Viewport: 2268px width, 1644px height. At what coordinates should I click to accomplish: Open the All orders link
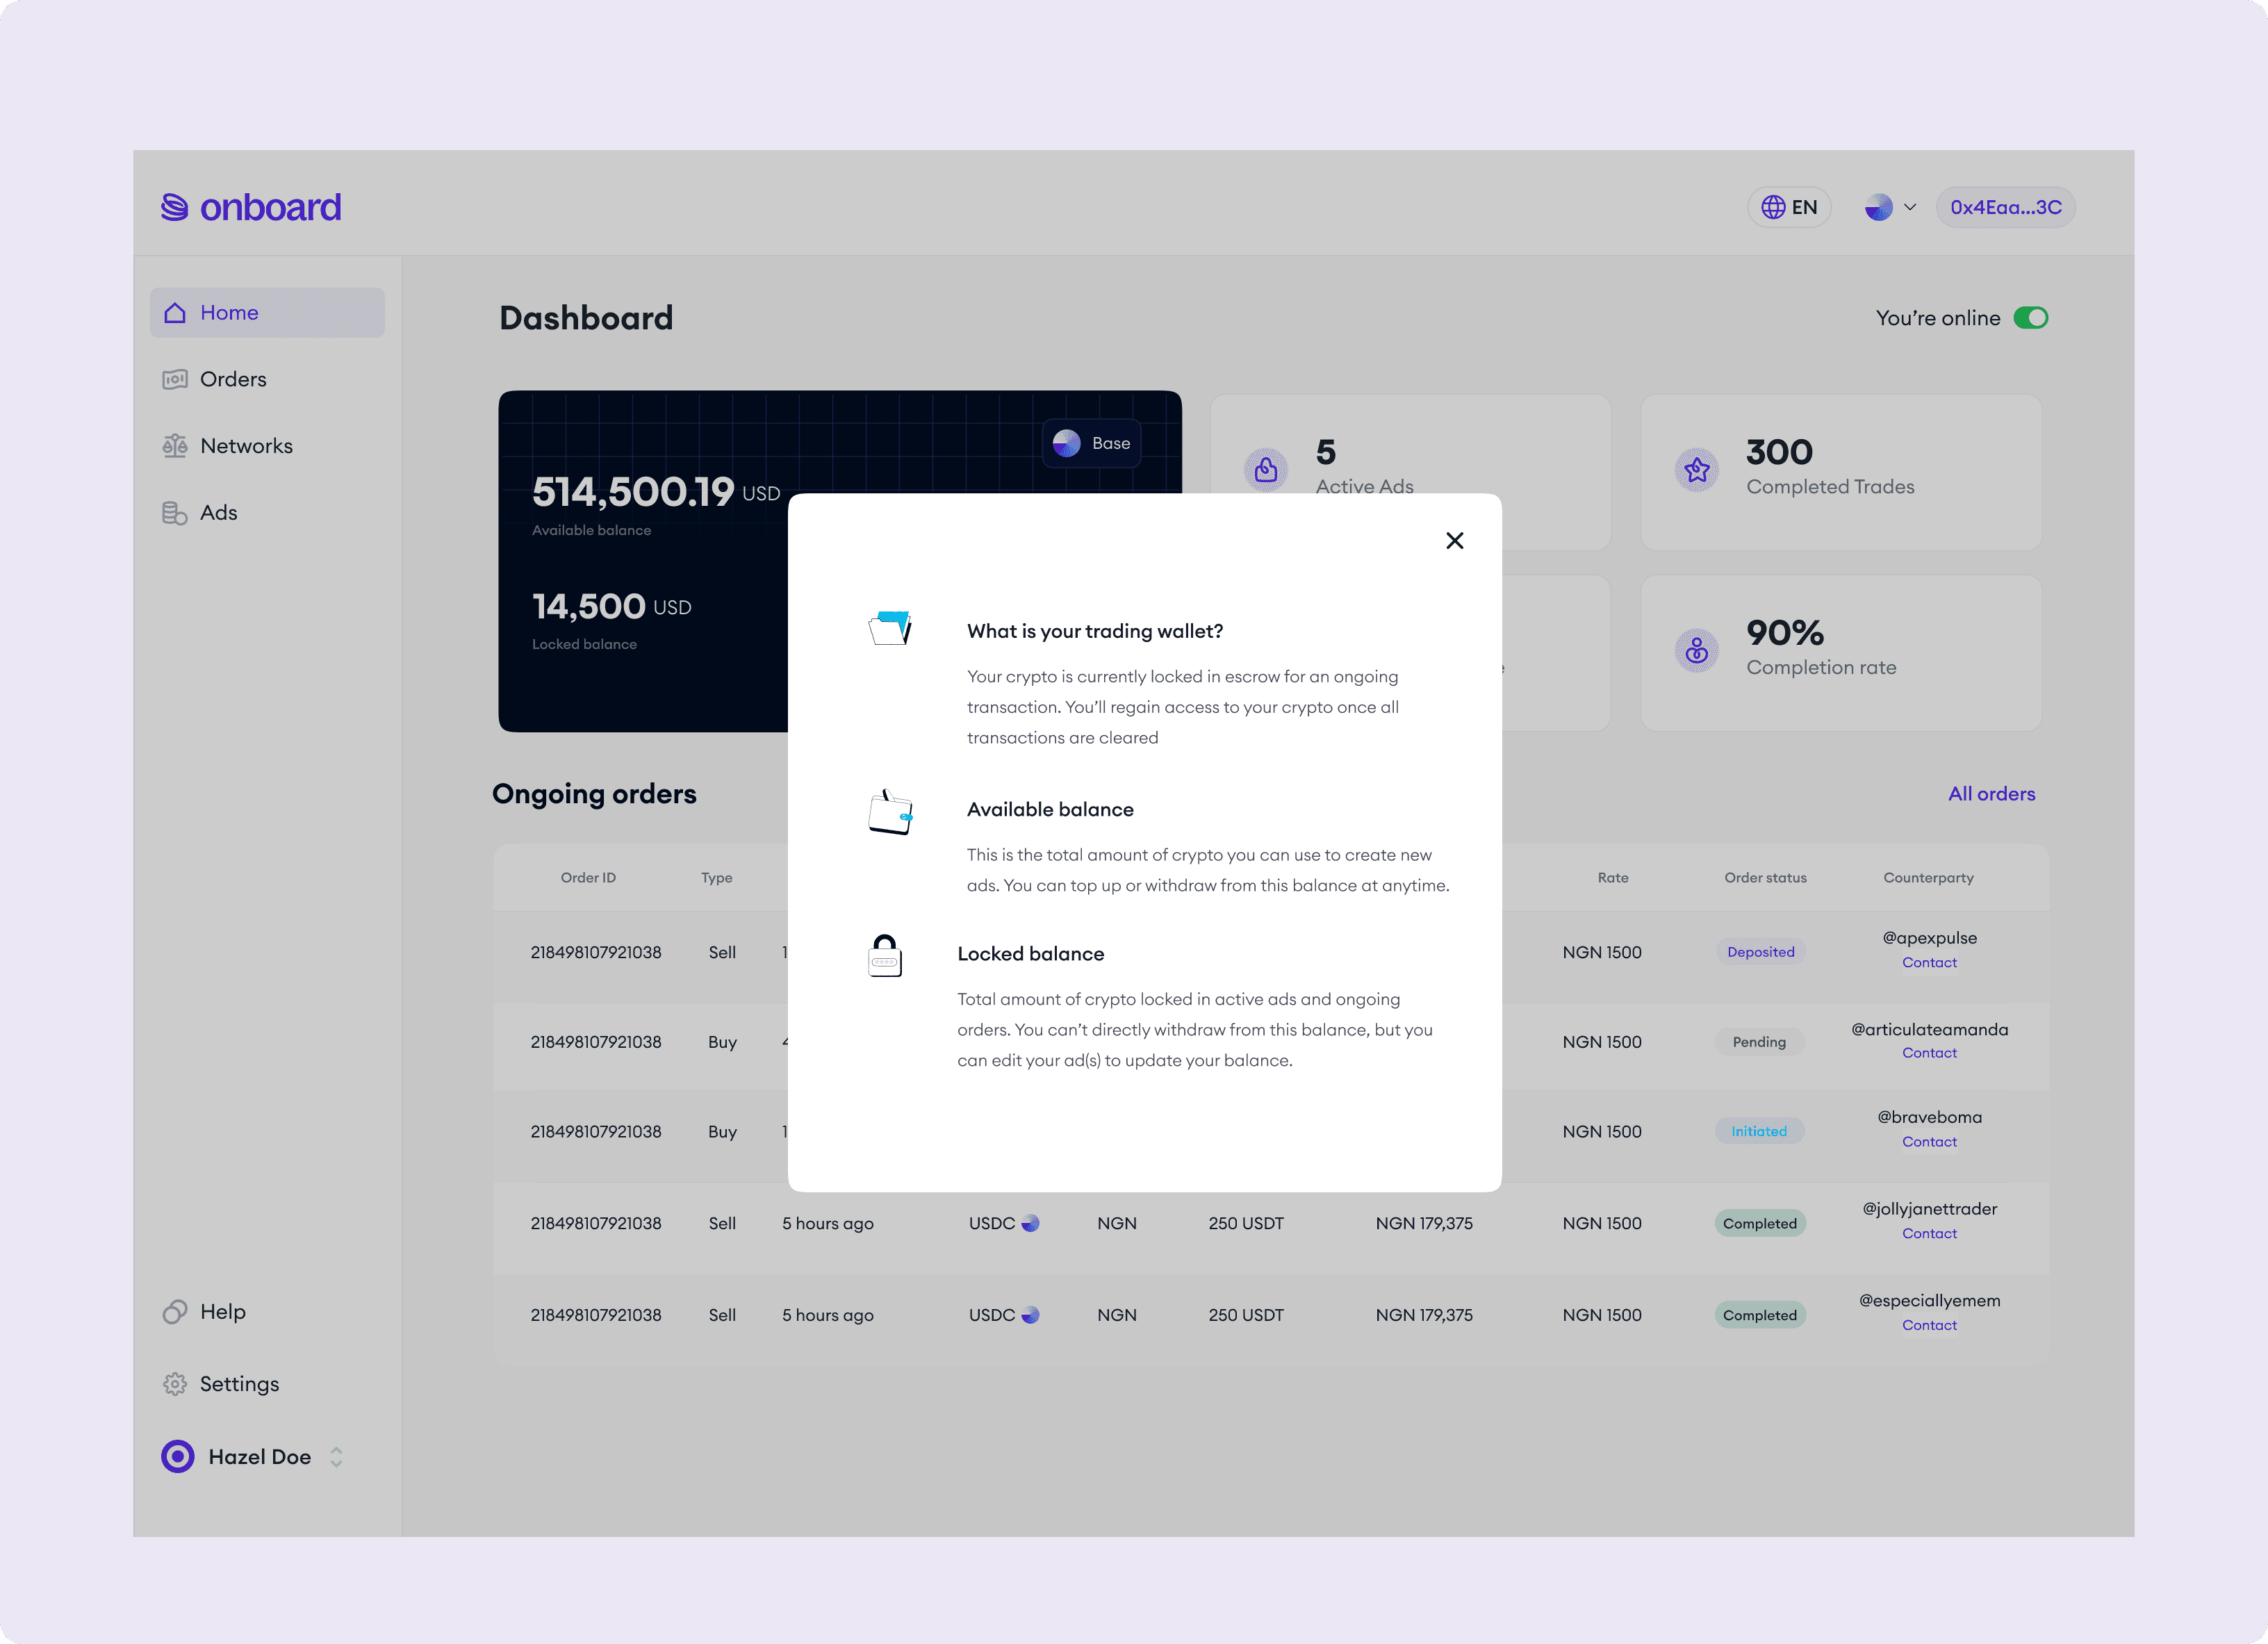[1991, 794]
